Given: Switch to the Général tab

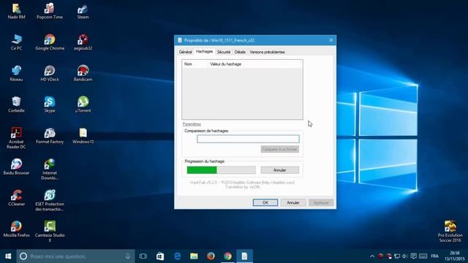Looking at the screenshot, I should (185, 52).
